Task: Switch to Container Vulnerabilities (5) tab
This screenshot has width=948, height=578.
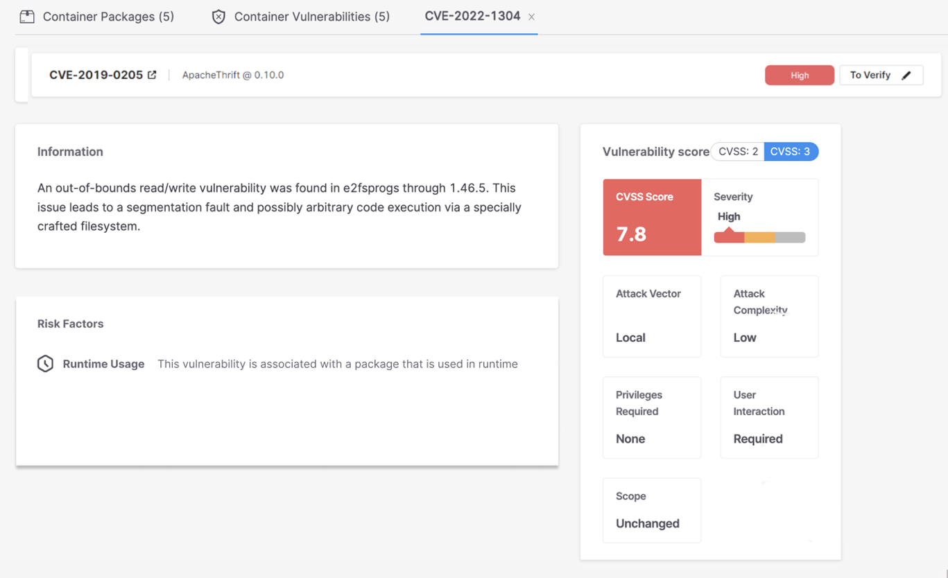Action: 301,17
